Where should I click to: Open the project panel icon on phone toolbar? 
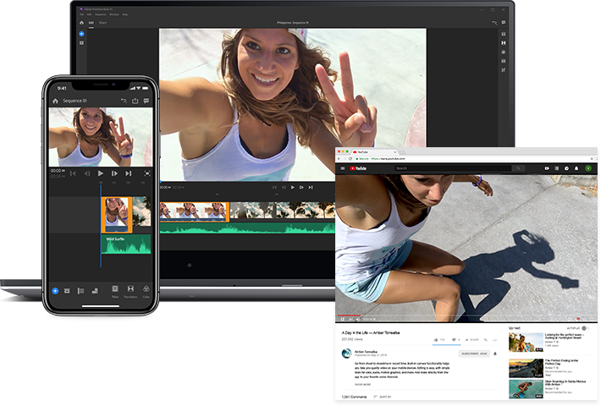67,291
